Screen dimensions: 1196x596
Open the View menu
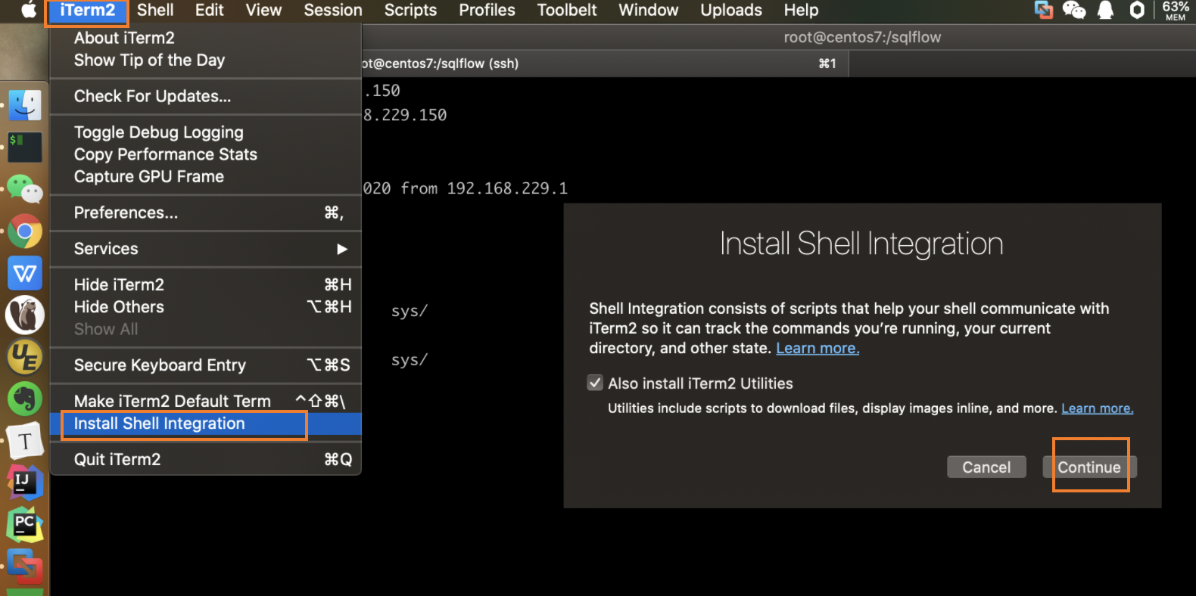[263, 11]
